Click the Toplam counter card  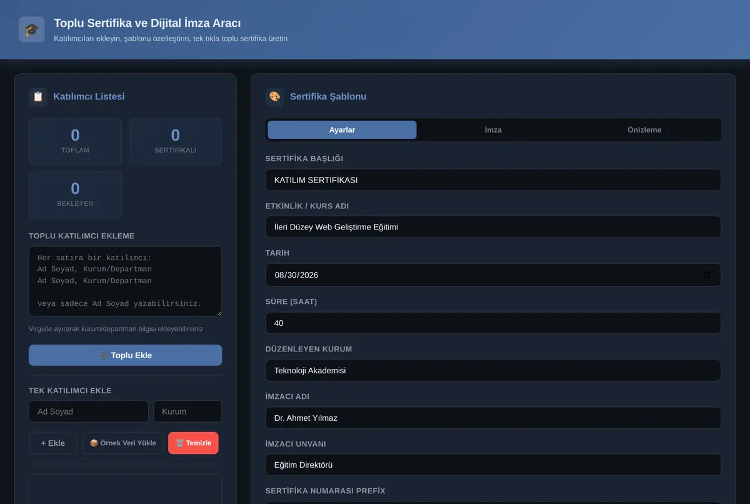(x=75, y=141)
